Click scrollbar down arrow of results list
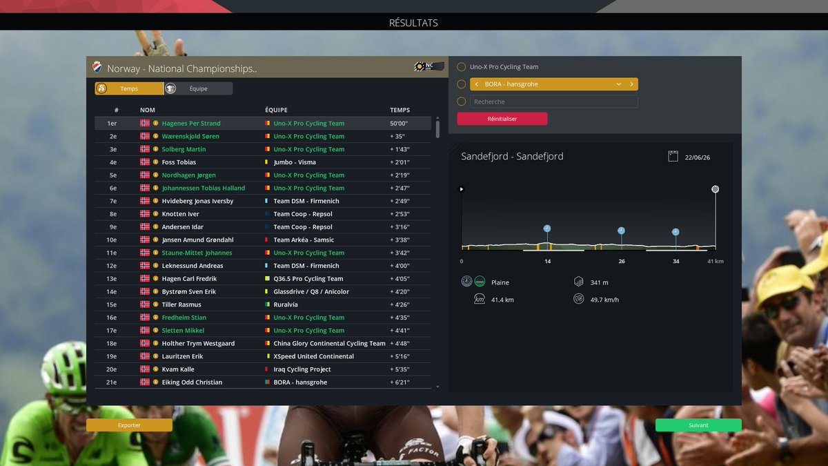This screenshot has width=828, height=466. pos(437,387)
